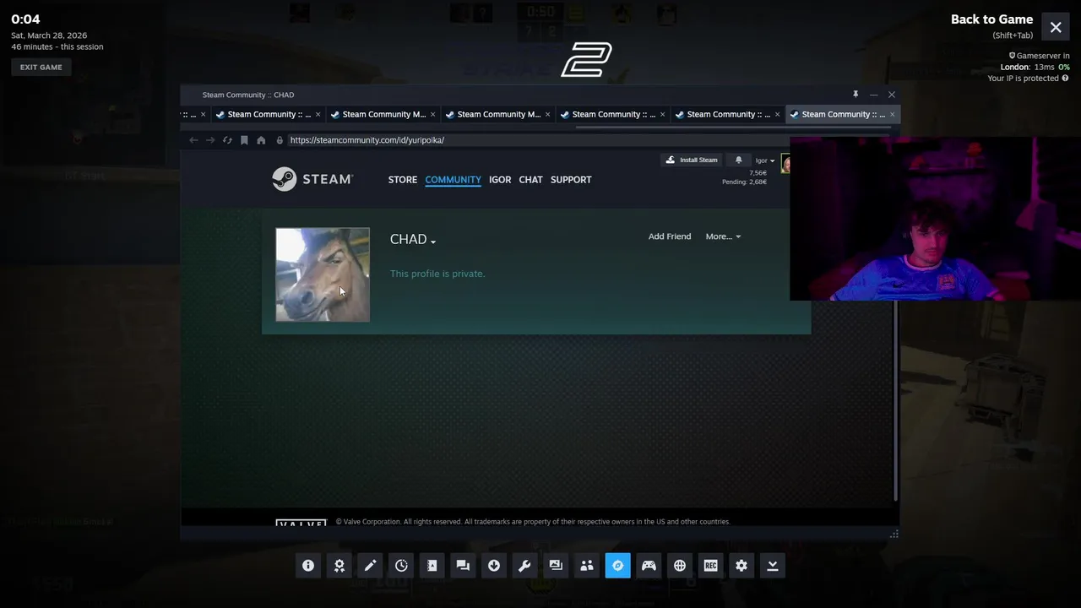1081x608 pixels.
Task: Pin the browser window to overlay
Action: pos(856,95)
